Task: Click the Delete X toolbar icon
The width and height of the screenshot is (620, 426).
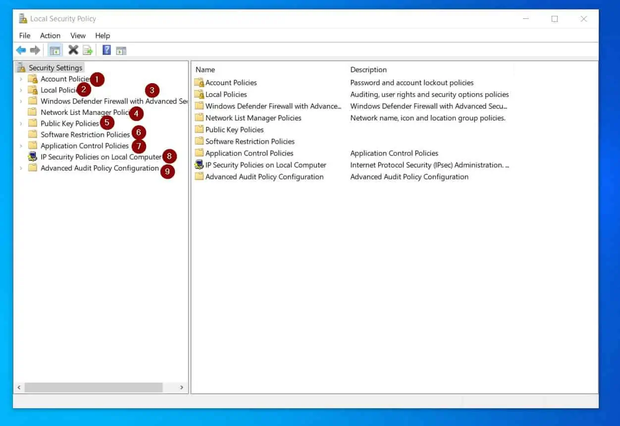Action: coord(73,50)
